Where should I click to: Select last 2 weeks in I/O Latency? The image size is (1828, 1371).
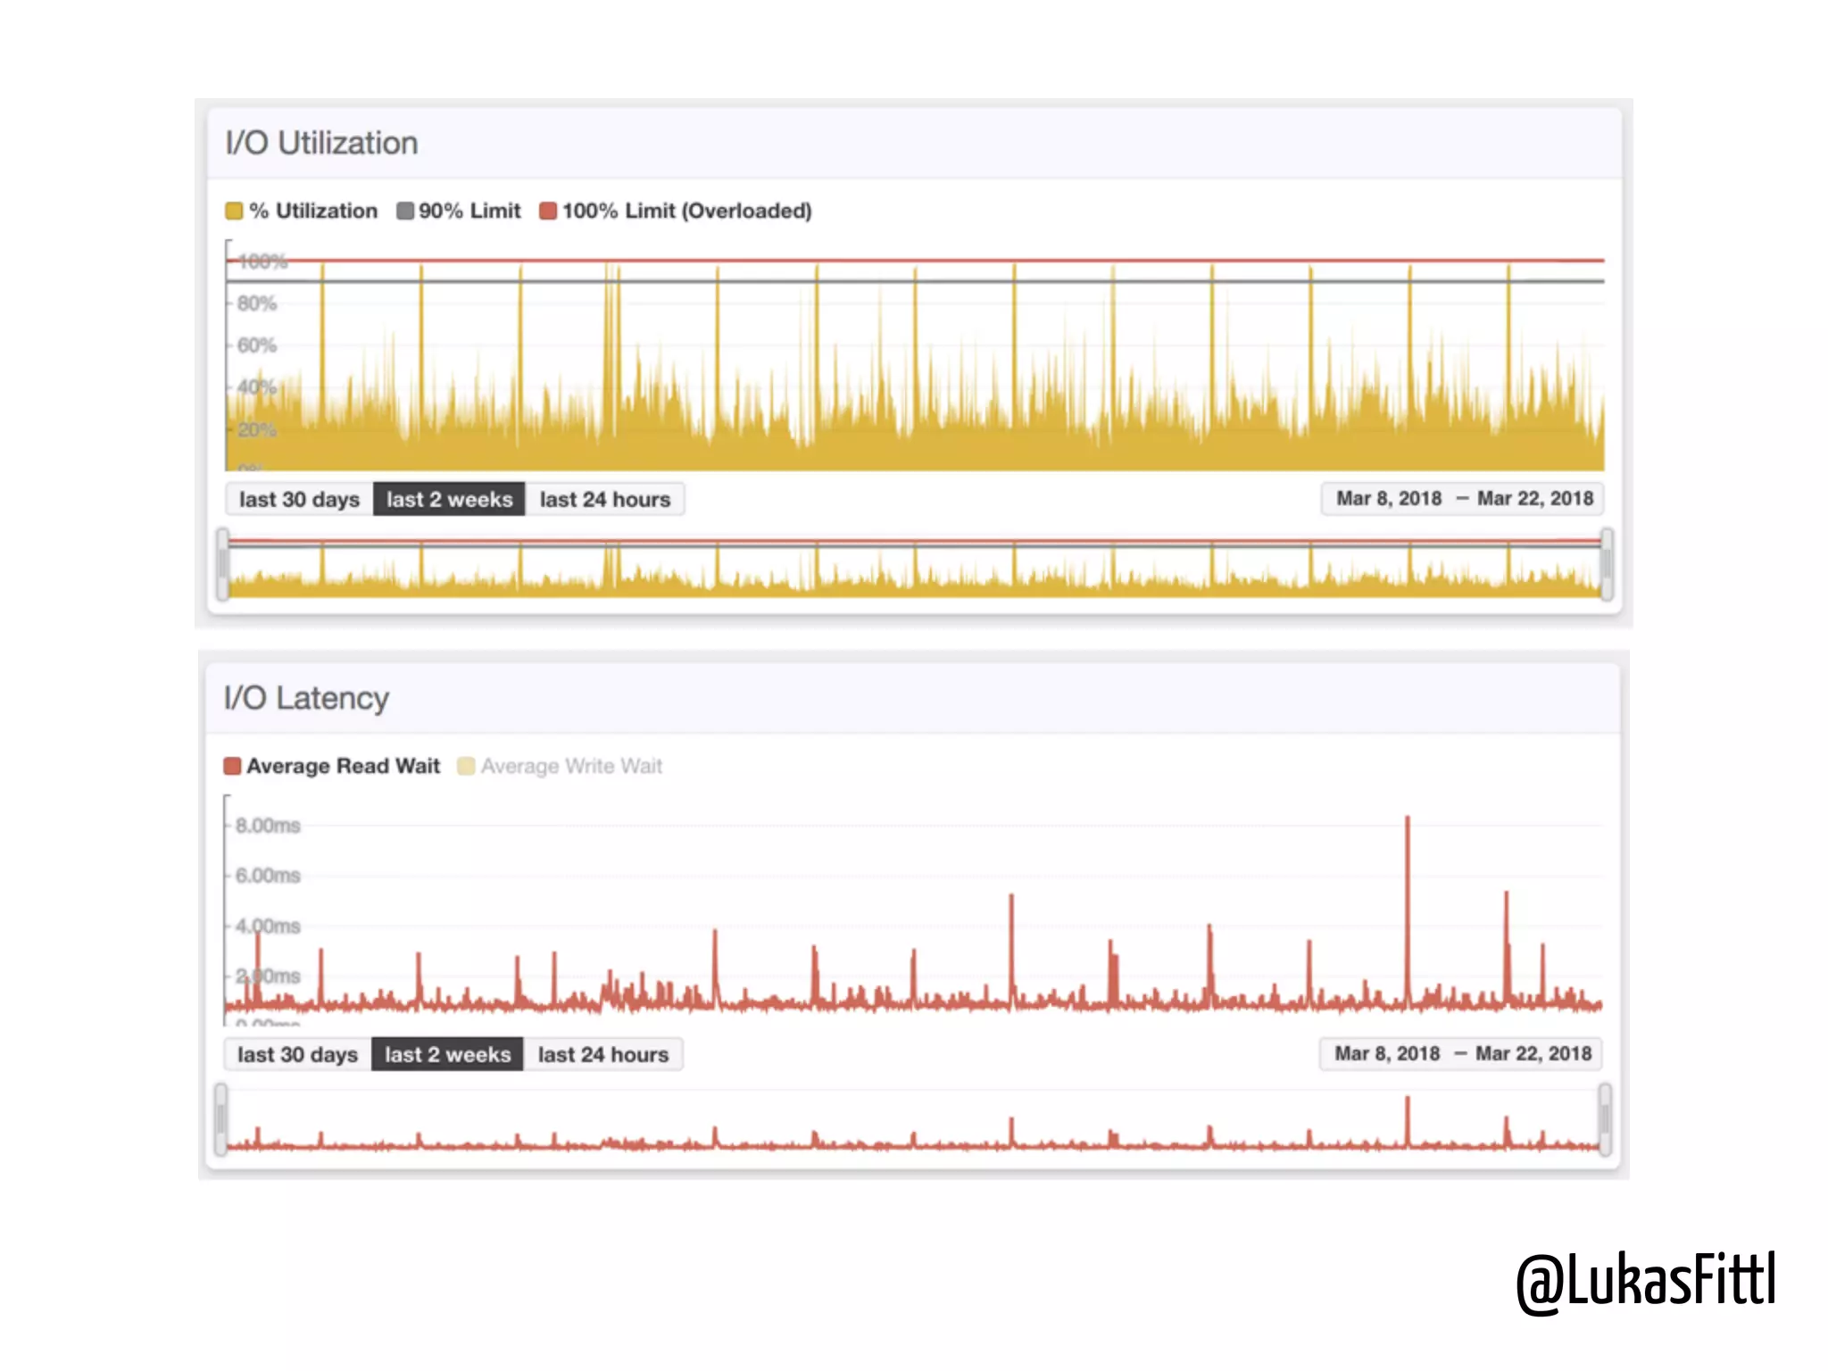click(x=447, y=1055)
